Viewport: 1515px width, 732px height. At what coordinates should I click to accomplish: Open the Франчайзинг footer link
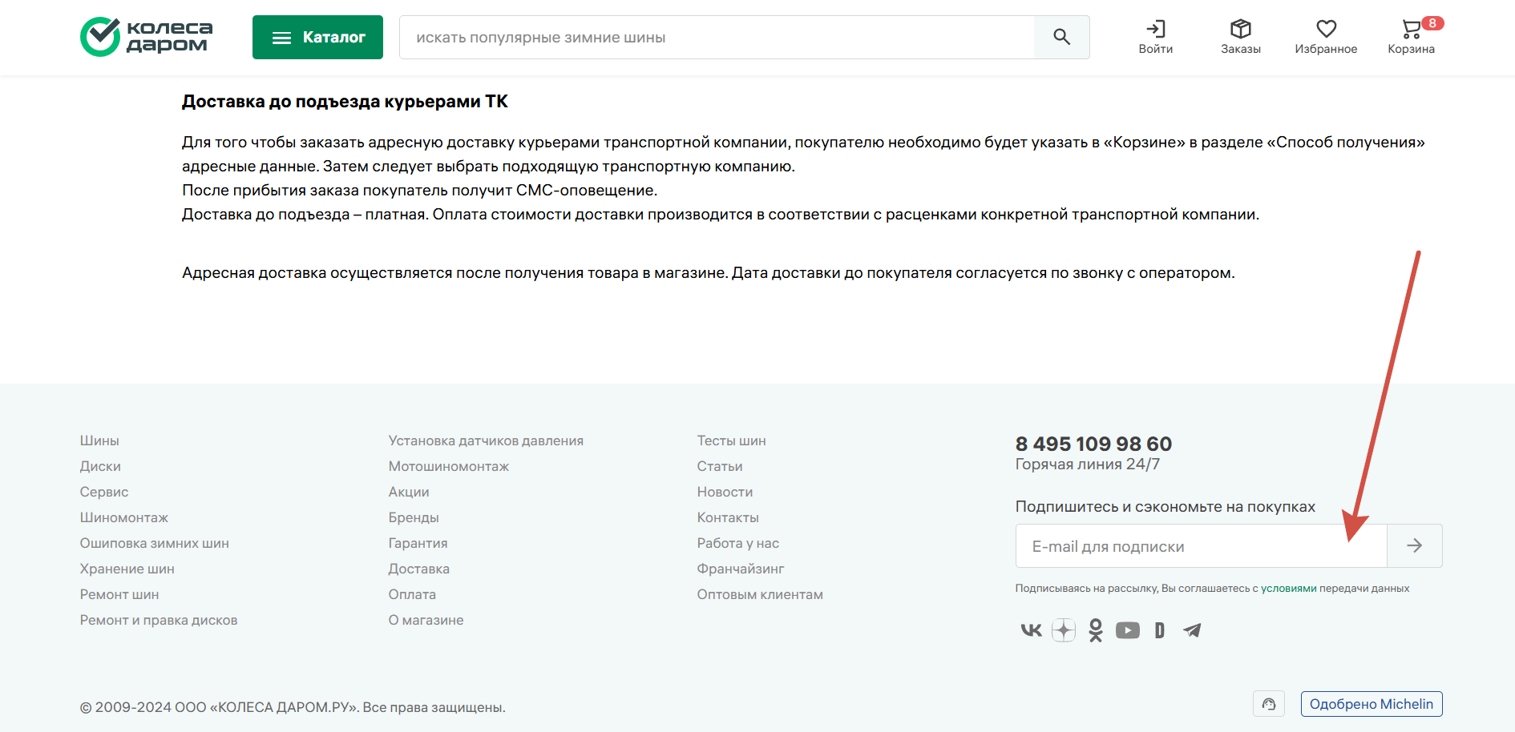tap(741, 569)
